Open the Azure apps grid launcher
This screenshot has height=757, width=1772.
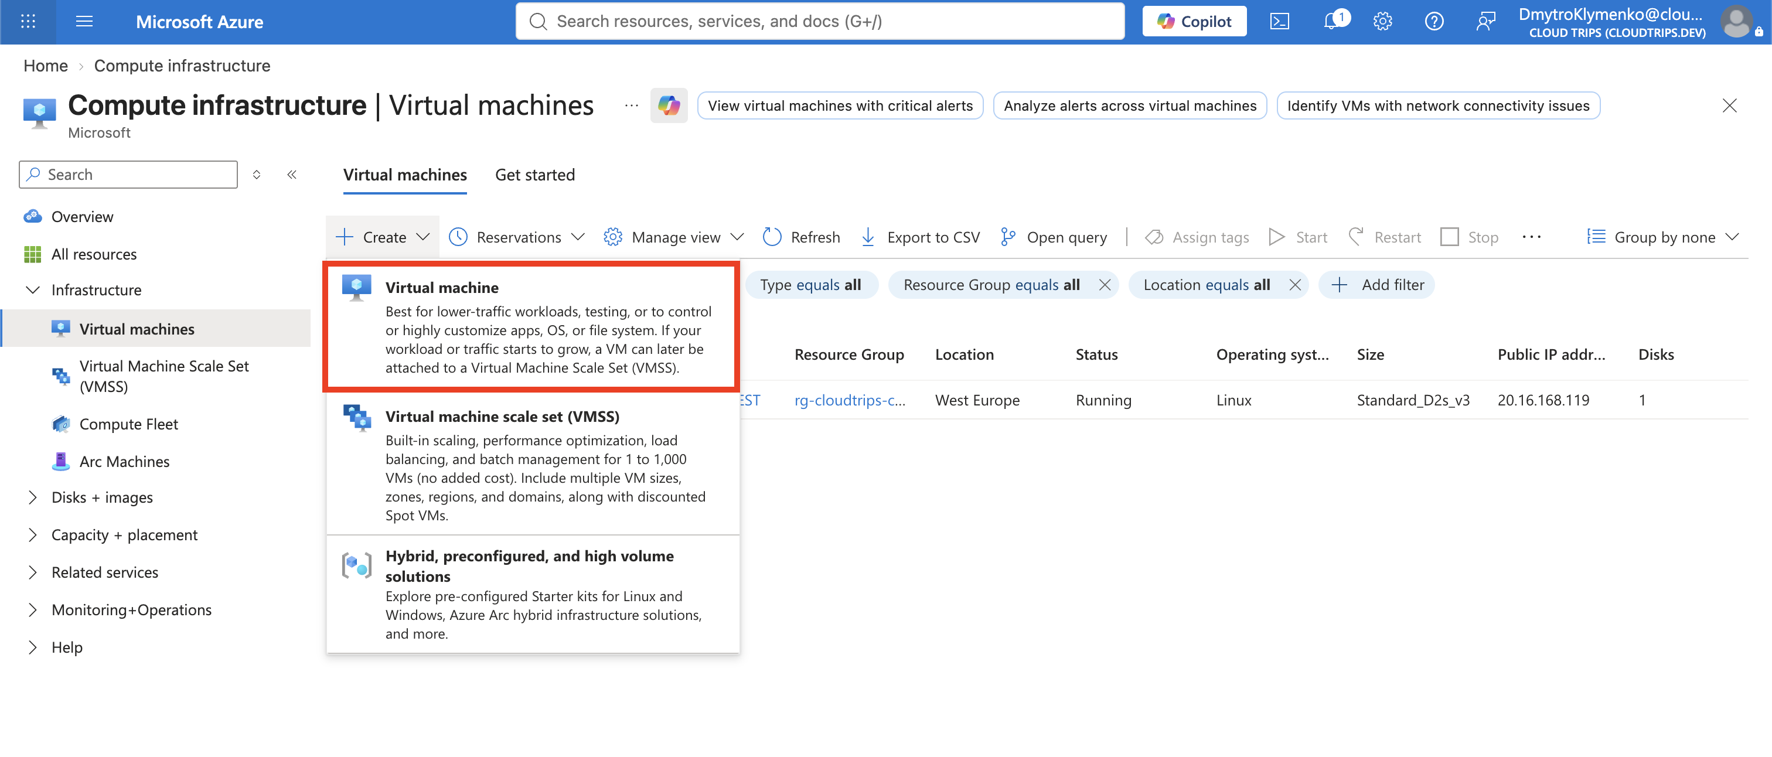pyautogui.click(x=28, y=21)
